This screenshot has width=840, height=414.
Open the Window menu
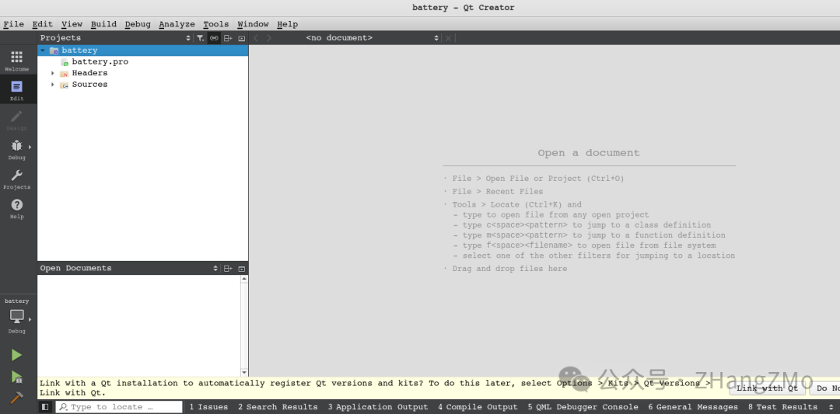(x=253, y=24)
